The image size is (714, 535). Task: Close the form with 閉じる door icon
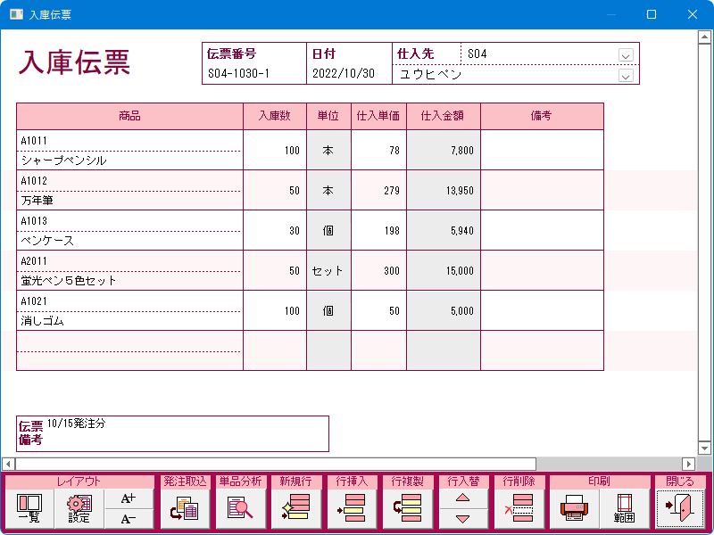(680, 508)
